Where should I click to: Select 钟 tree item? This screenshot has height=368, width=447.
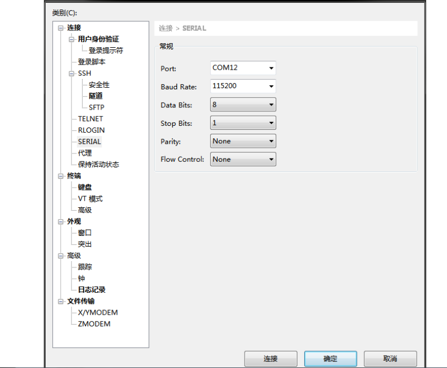(x=82, y=279)
